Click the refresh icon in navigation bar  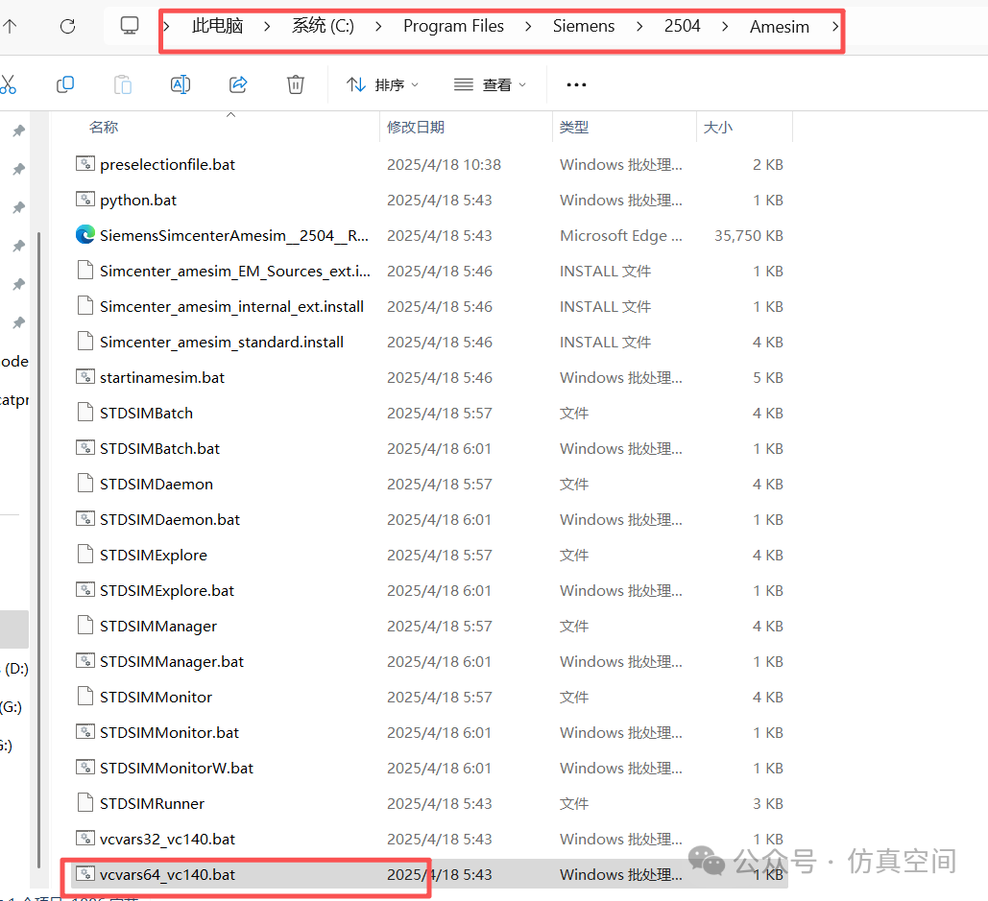coord(67,27)
